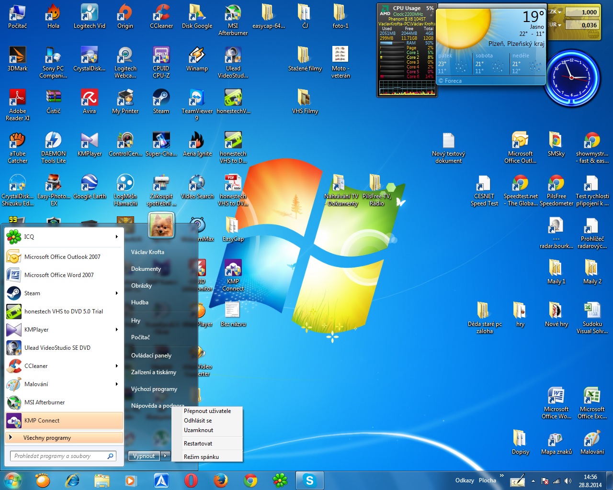
Task: Click the analog clock gadget
Action: (571, 78)
